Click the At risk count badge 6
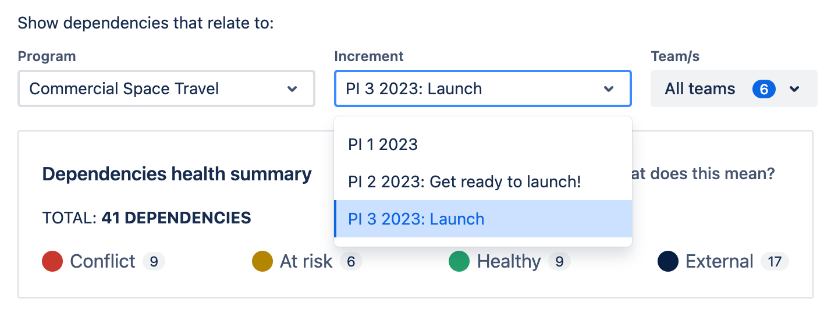This screenshot has width=831, height=313. [351, 262]
